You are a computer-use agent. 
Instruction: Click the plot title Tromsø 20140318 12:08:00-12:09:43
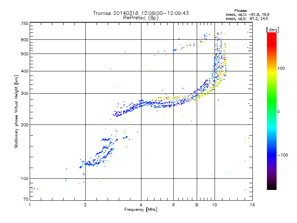click(141, 13)
